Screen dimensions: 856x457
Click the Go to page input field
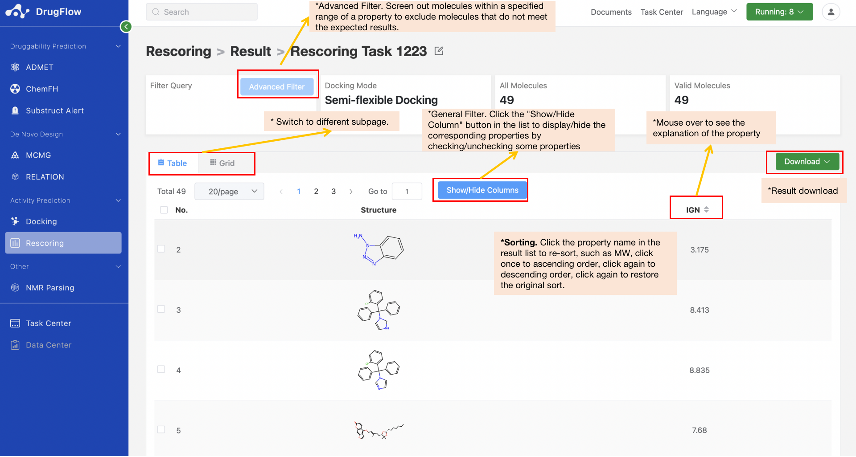[407, 191]
